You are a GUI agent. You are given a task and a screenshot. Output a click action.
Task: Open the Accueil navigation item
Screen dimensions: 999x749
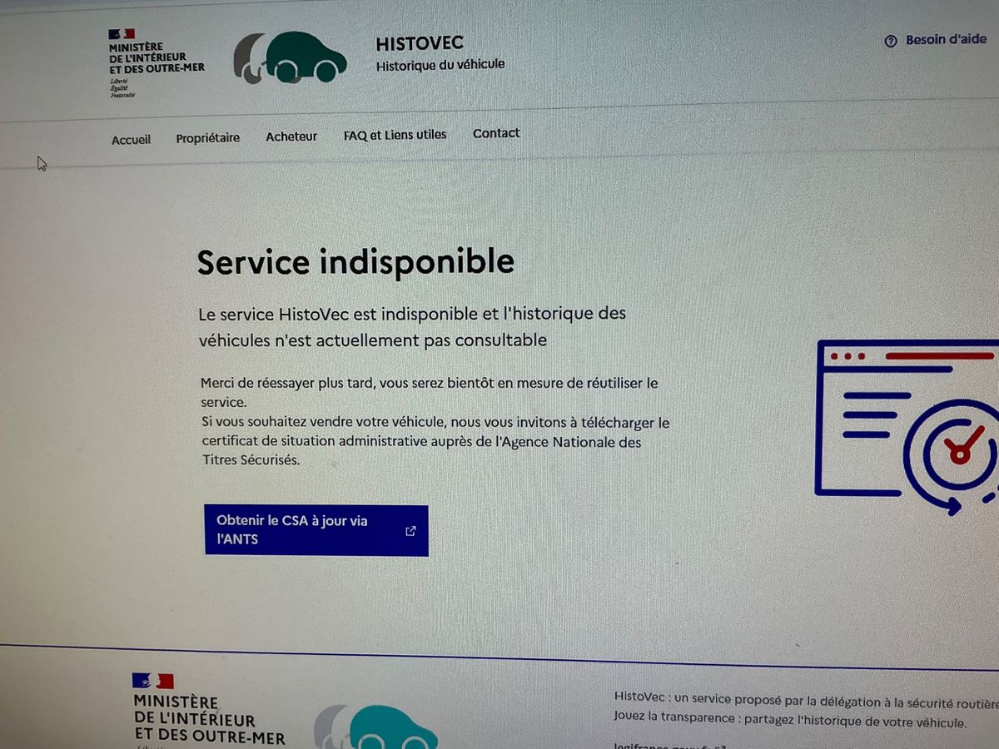point(131,140)
